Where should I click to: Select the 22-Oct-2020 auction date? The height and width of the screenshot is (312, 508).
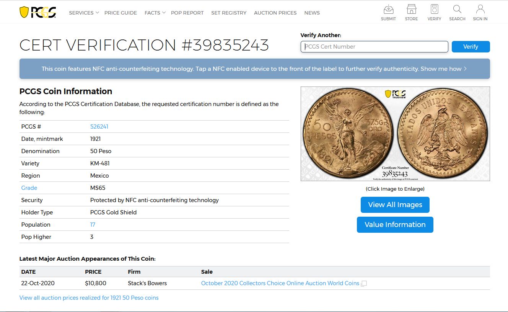click(x=38, y=283)
